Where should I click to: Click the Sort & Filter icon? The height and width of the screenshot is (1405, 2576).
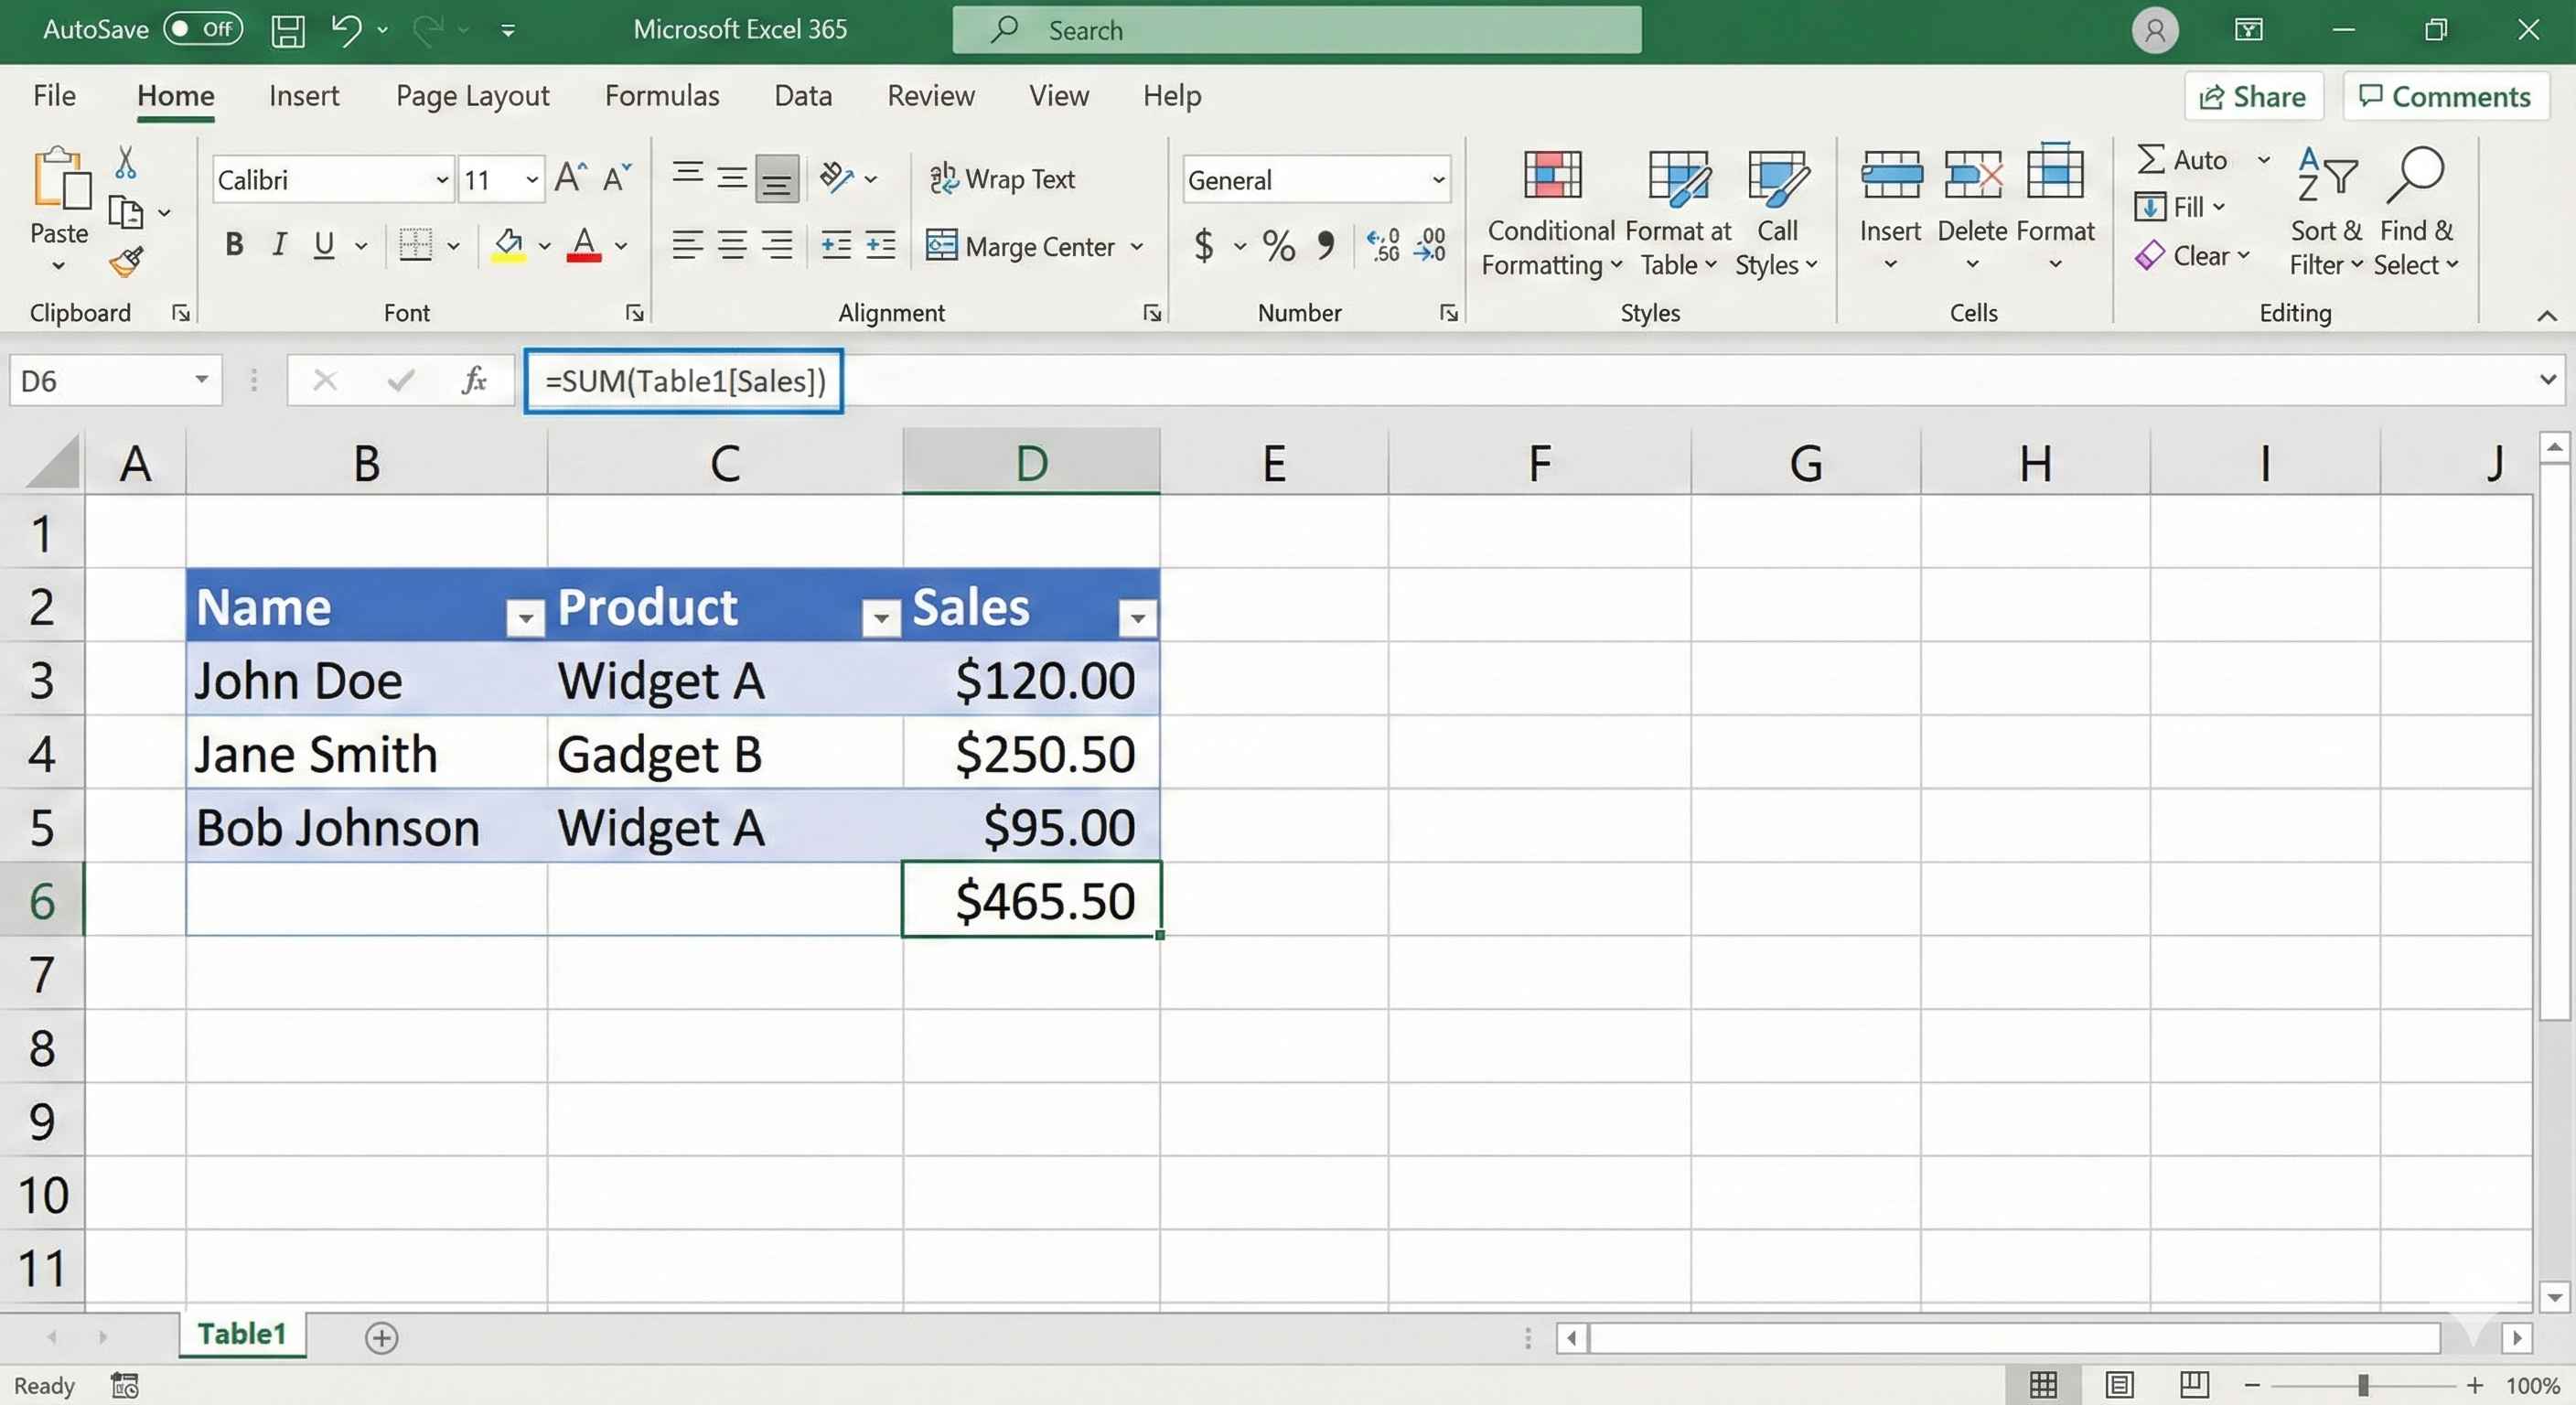pos(2326,176)
